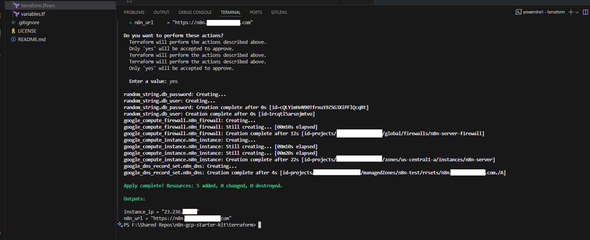Click 'google_dns_record_set.n8n_dns: Creating...' line
The image size is (590, 240).
click(180, 166)
